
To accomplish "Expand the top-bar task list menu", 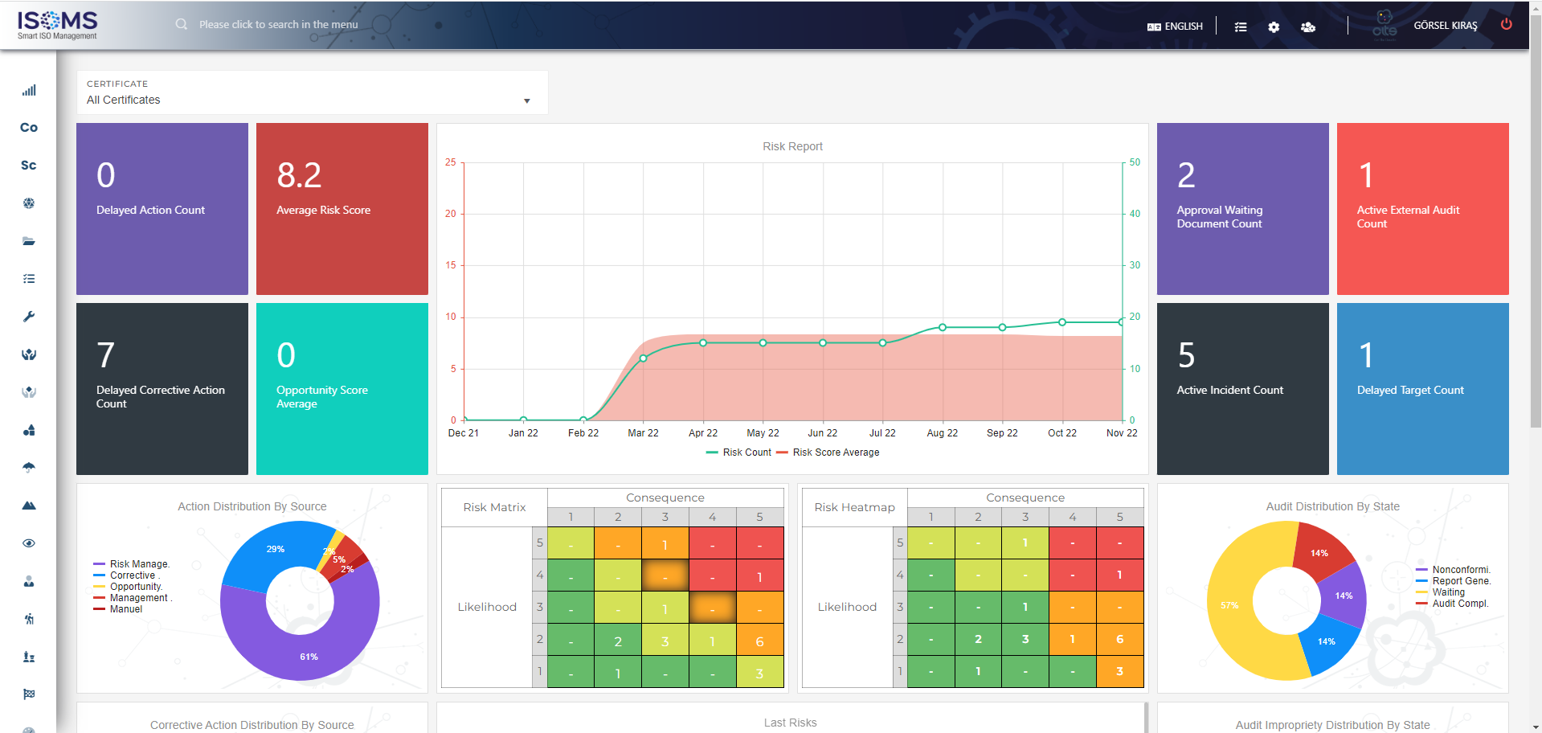I will [1241, 27].
